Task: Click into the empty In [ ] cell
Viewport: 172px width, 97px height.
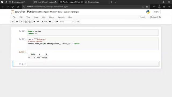Action: [93, 64]
